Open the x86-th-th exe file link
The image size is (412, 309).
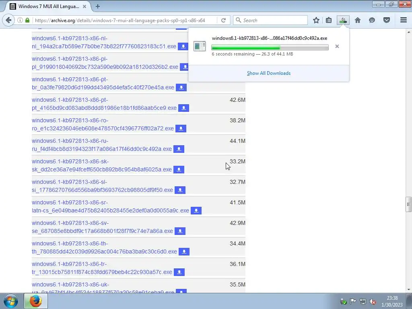tap(104, 247)
